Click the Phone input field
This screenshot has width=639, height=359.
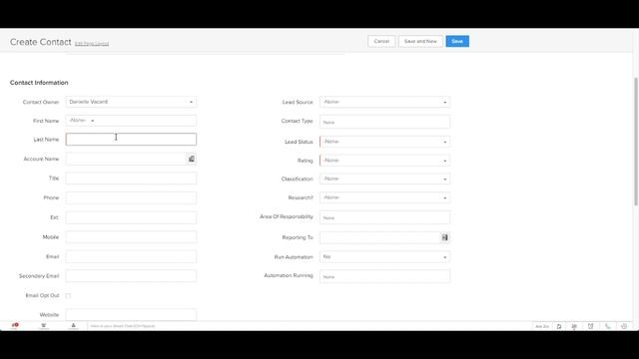pyautogui.click(x=131, y=197)
